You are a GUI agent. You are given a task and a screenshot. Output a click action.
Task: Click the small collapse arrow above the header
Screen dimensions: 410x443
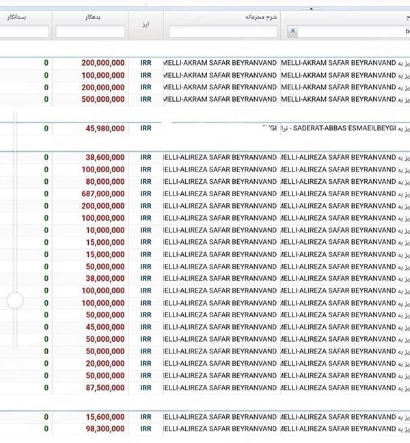[311, 9]
